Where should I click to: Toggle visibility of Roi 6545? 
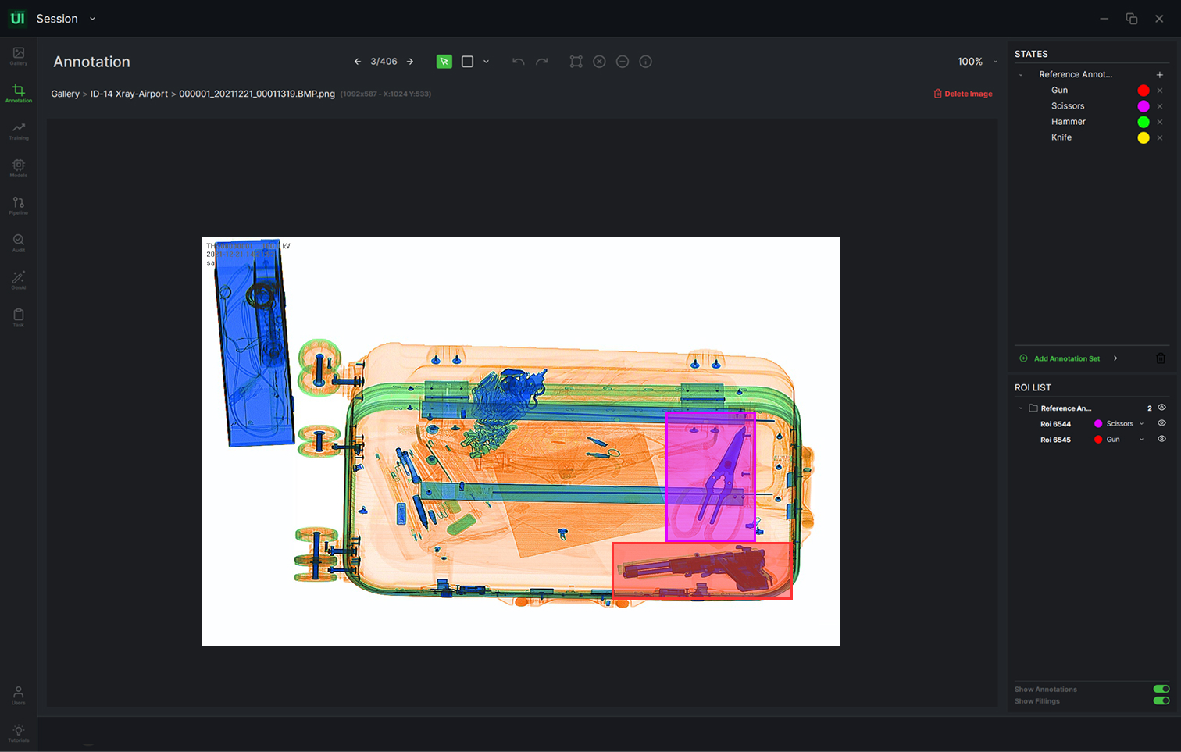click(x=1161, y=439)
